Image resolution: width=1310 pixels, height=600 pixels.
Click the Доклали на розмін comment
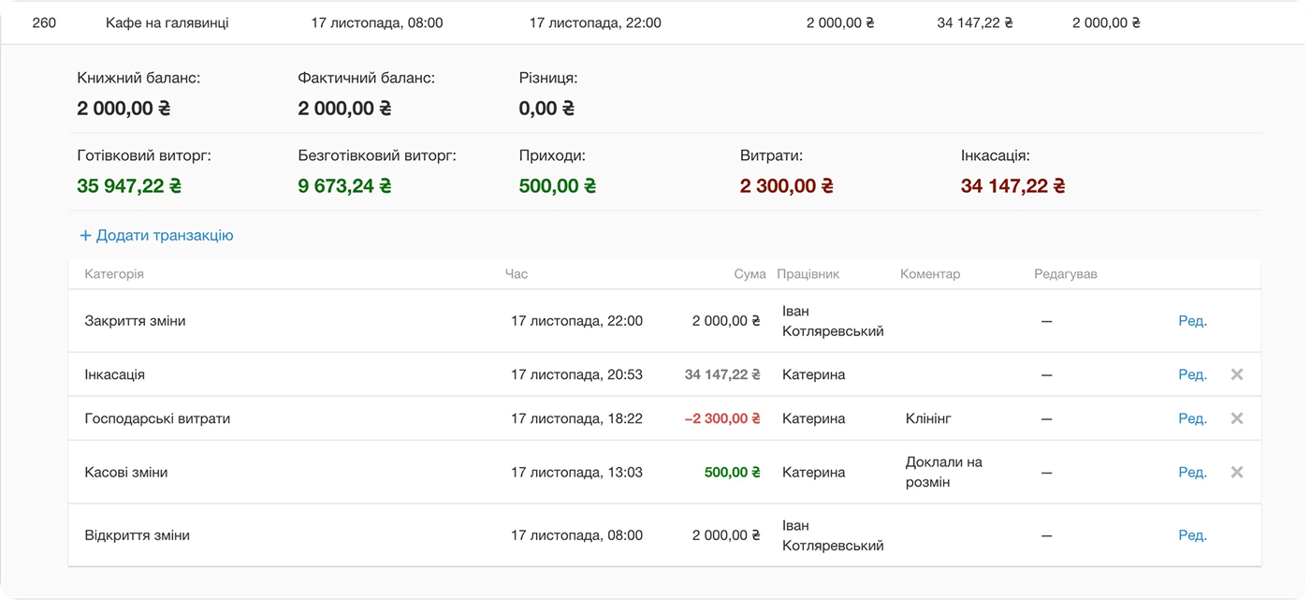tap(944, 473)
